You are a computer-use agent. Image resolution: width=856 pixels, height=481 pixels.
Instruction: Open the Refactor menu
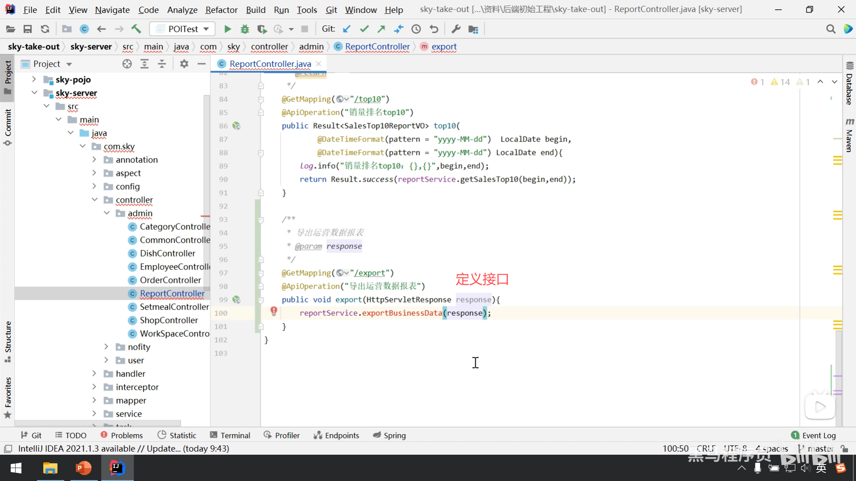pos(221,10)
